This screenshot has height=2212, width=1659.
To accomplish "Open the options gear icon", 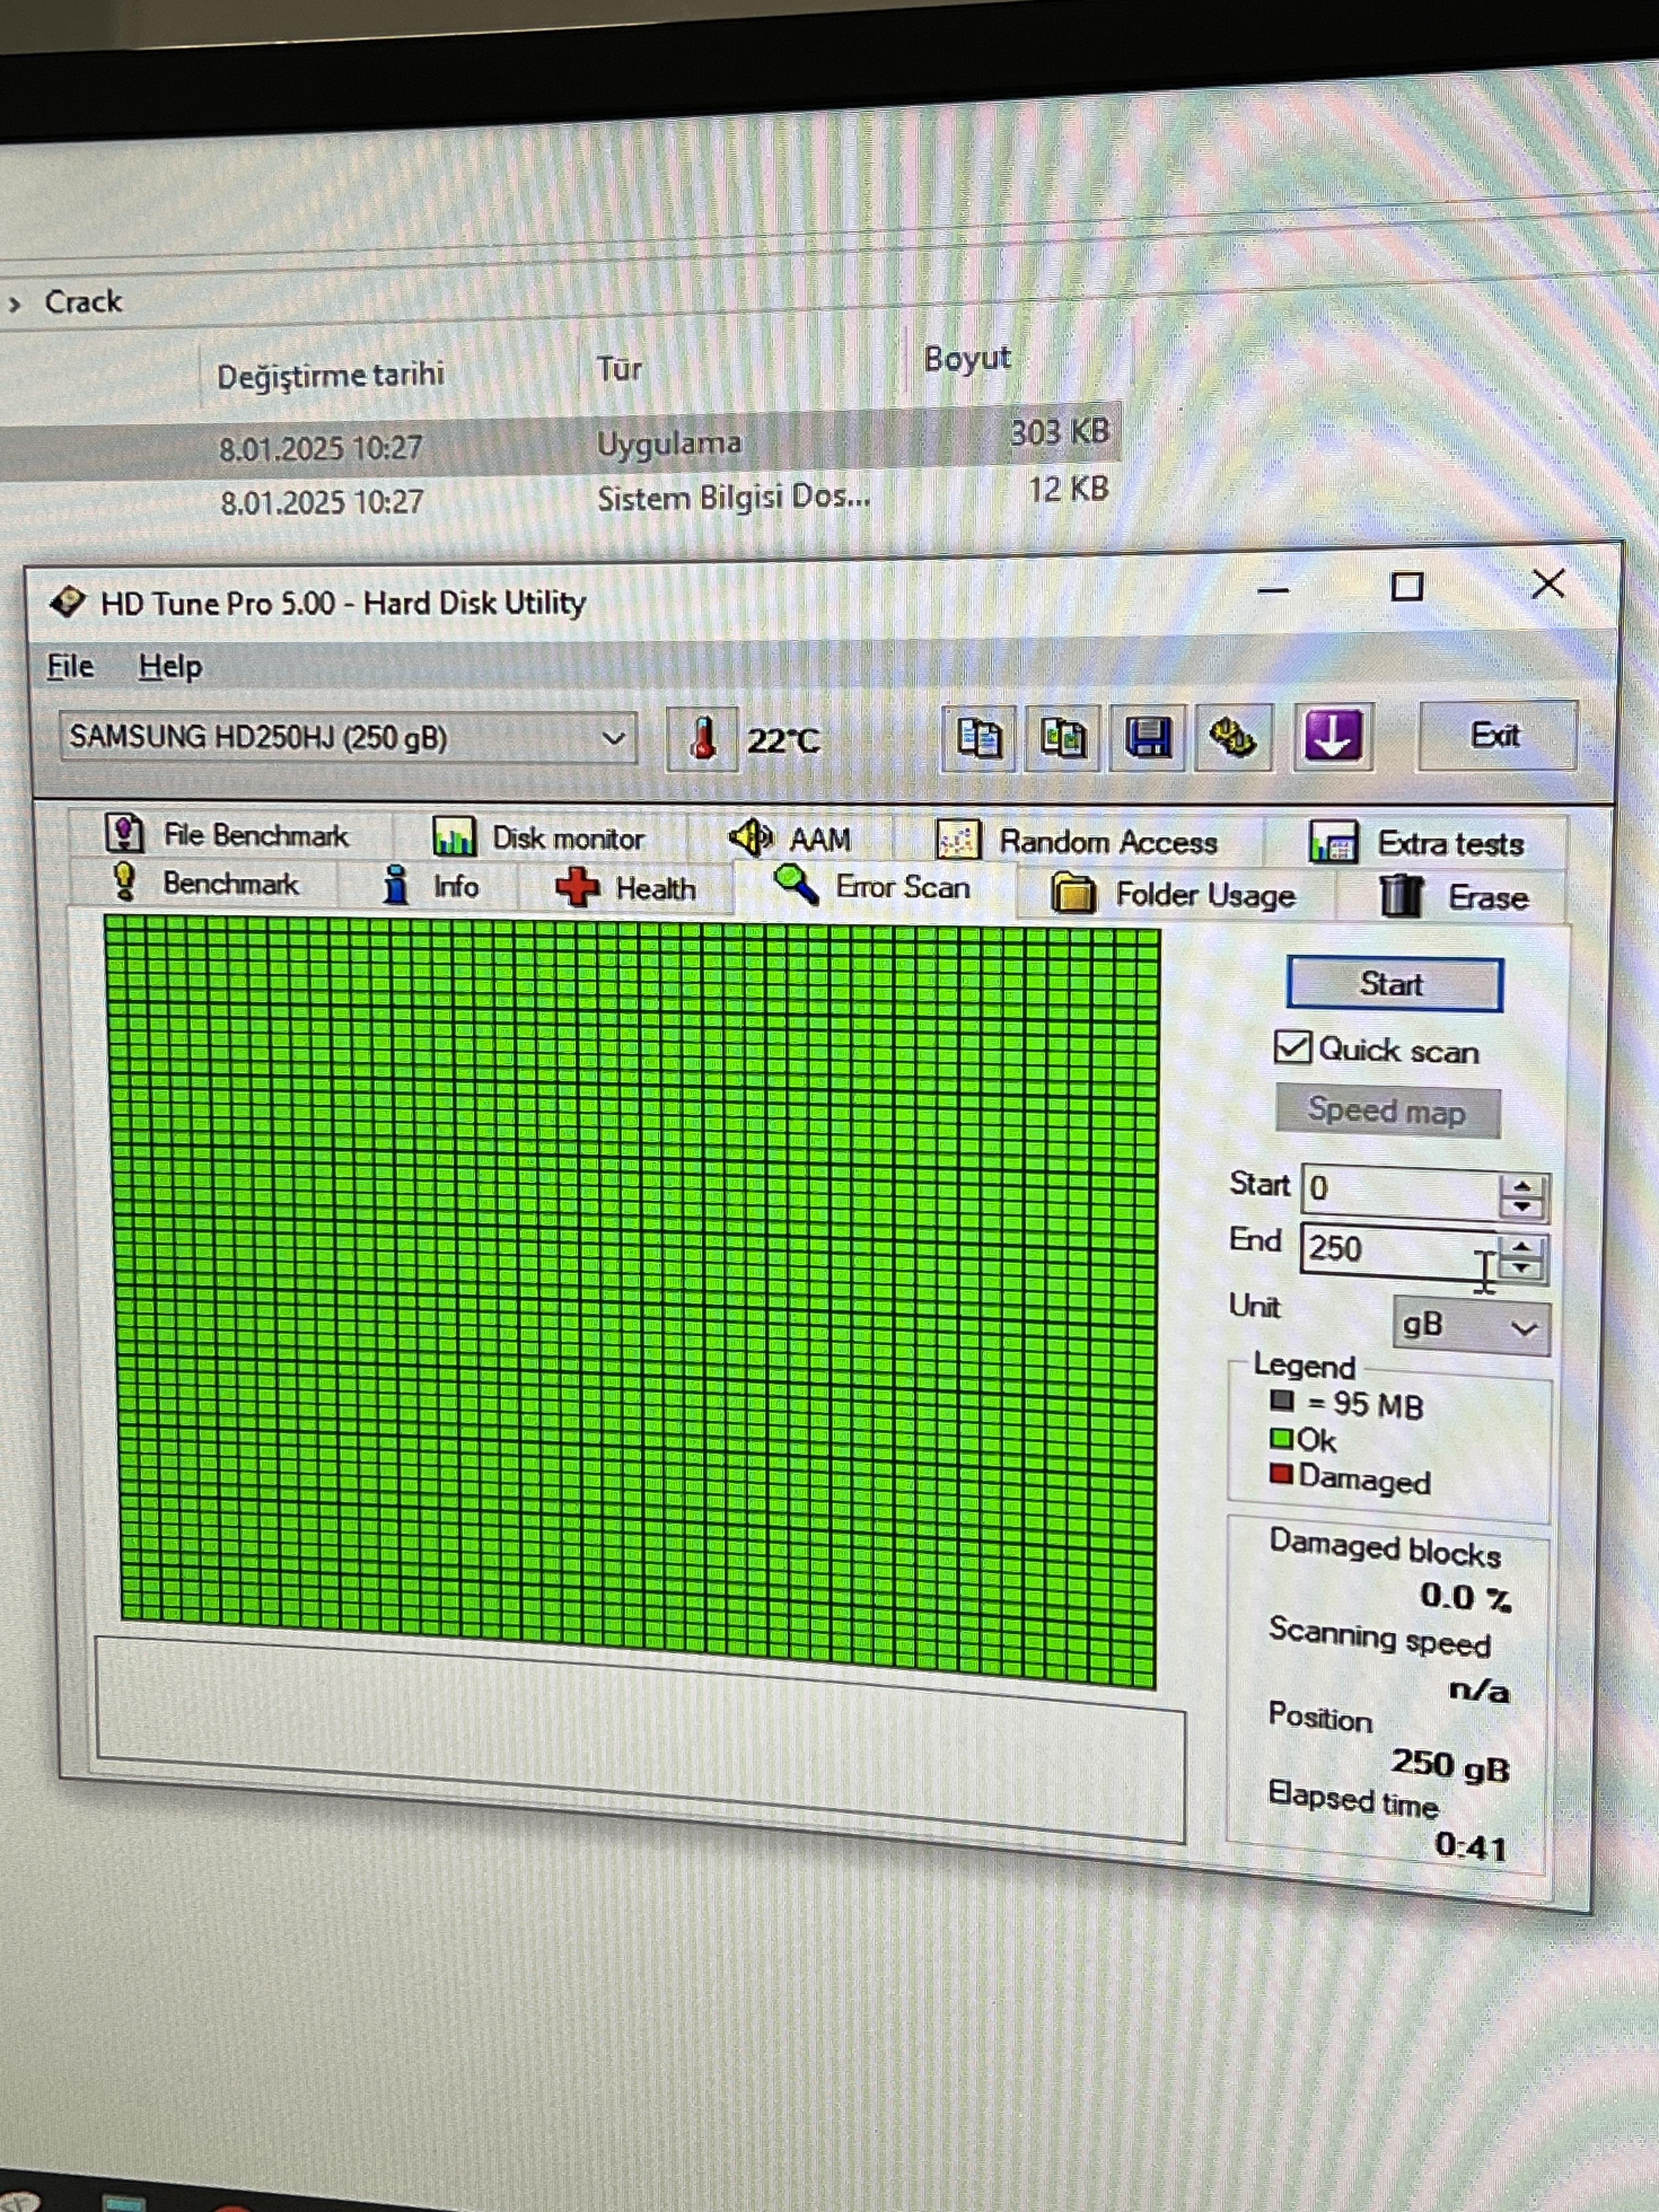I will click(x=1234, y=738).
